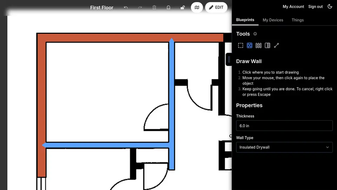Click the Thickness input field

pos(284,126)
